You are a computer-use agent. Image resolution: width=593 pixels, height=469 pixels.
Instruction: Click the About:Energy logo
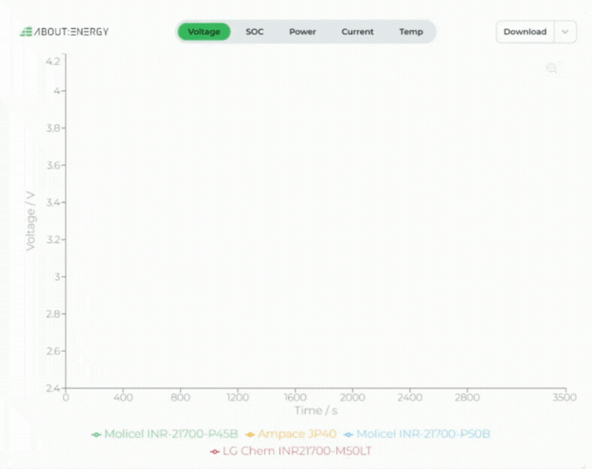(64, 32)
